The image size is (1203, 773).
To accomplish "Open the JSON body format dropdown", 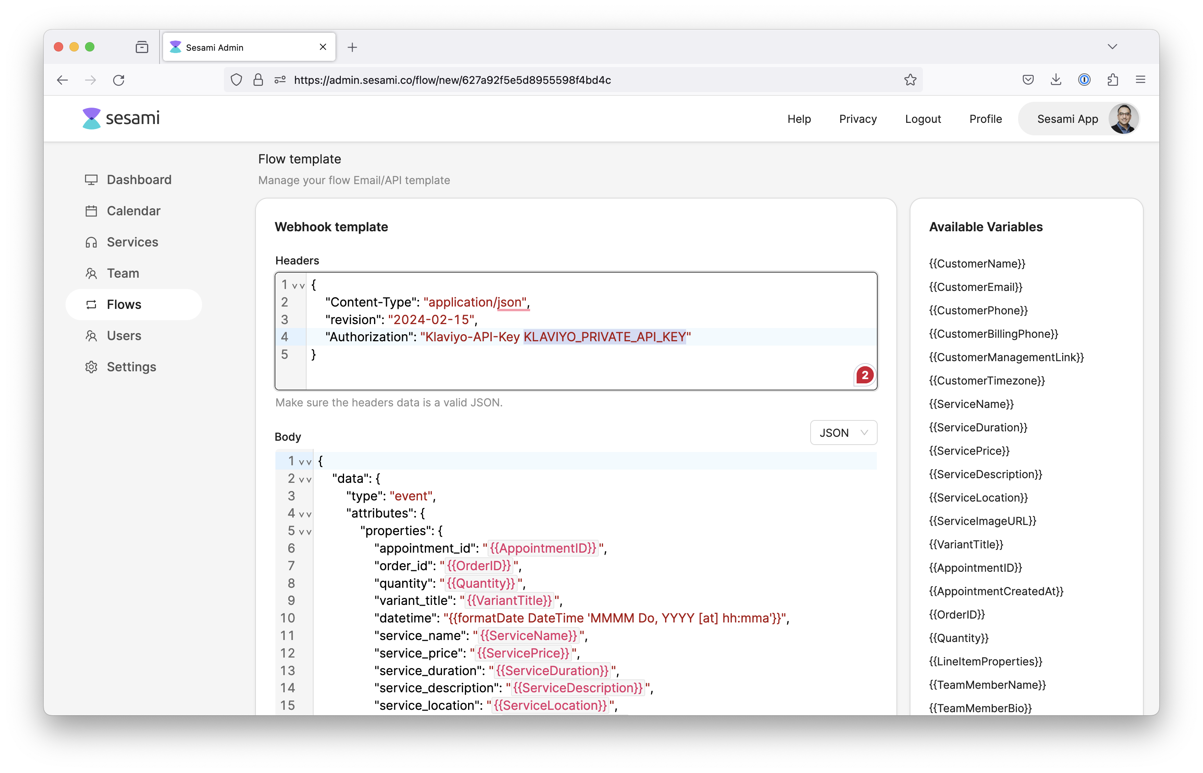I will tap(843, 433).
